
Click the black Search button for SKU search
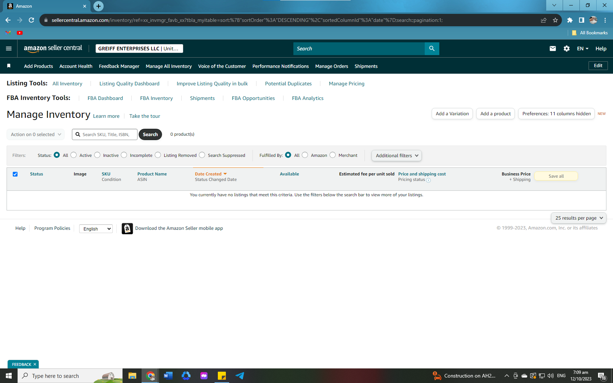coord(150,134)
